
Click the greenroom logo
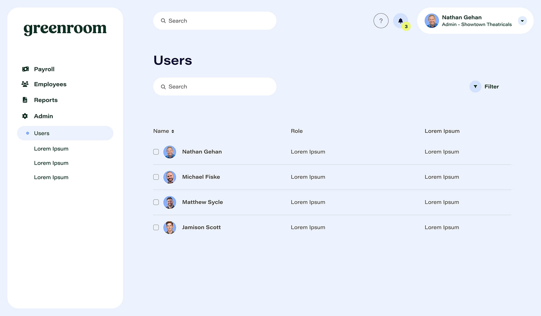[65, 29]
